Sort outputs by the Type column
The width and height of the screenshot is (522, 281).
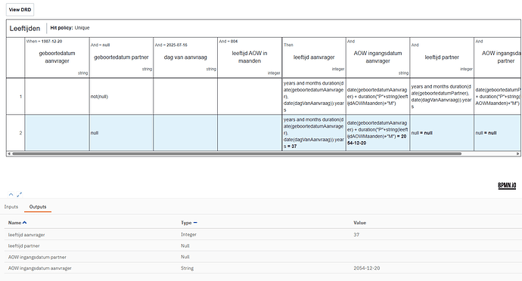(x=189, y=223)
